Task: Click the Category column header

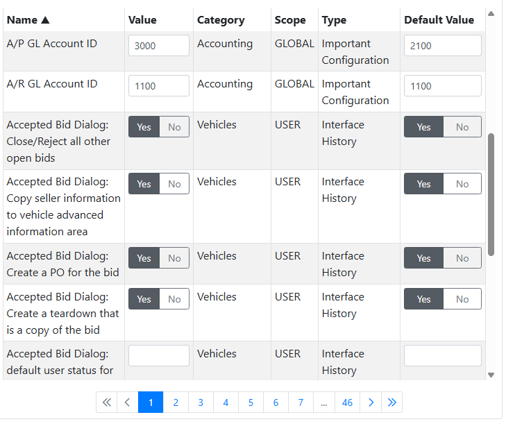Action: tap(221, 20)
